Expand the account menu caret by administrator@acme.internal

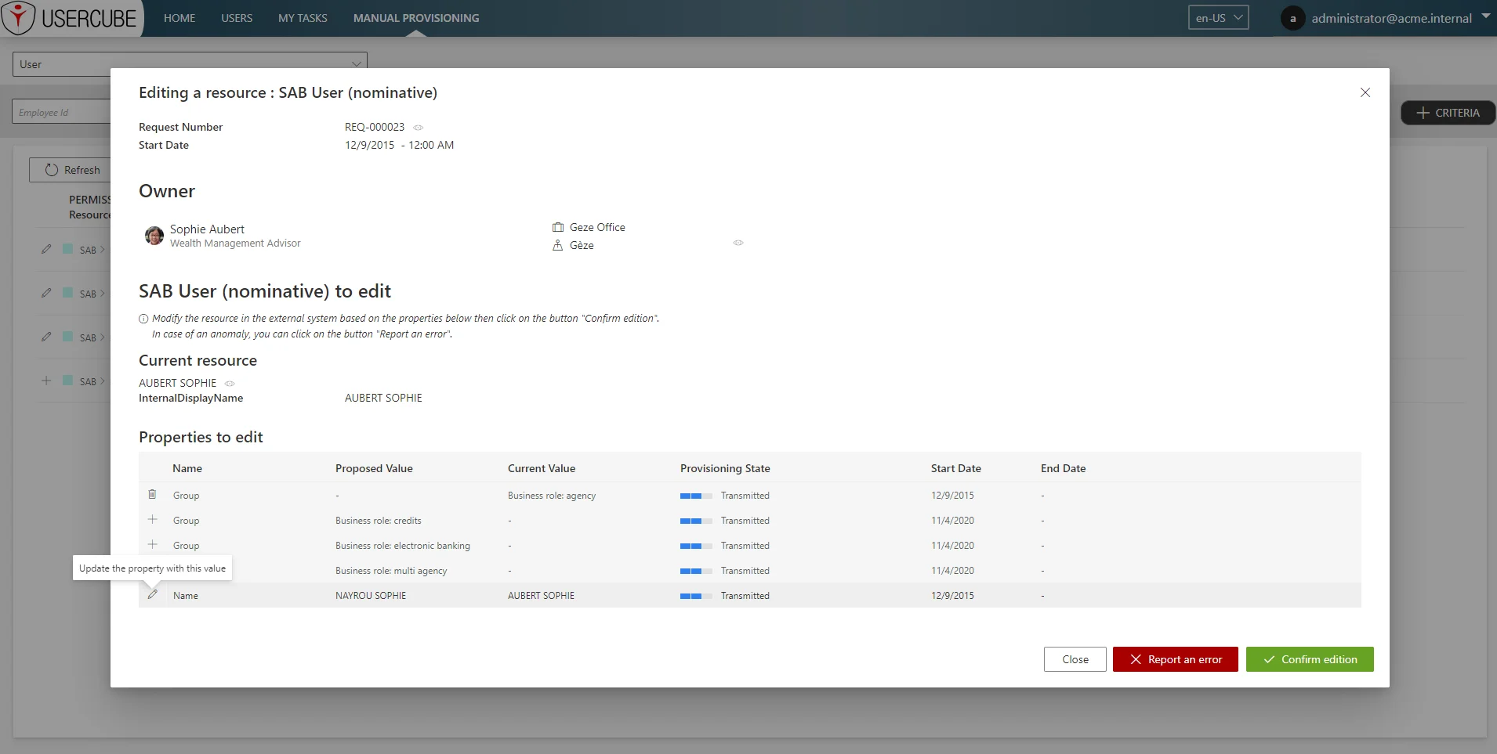click(1486, 16)
